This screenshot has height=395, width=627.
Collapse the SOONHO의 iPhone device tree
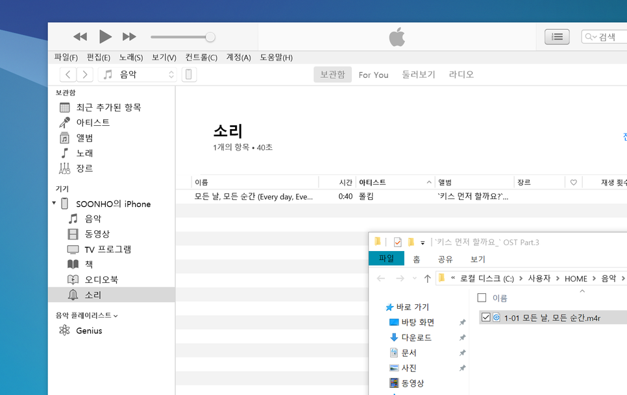pos(54,203)
